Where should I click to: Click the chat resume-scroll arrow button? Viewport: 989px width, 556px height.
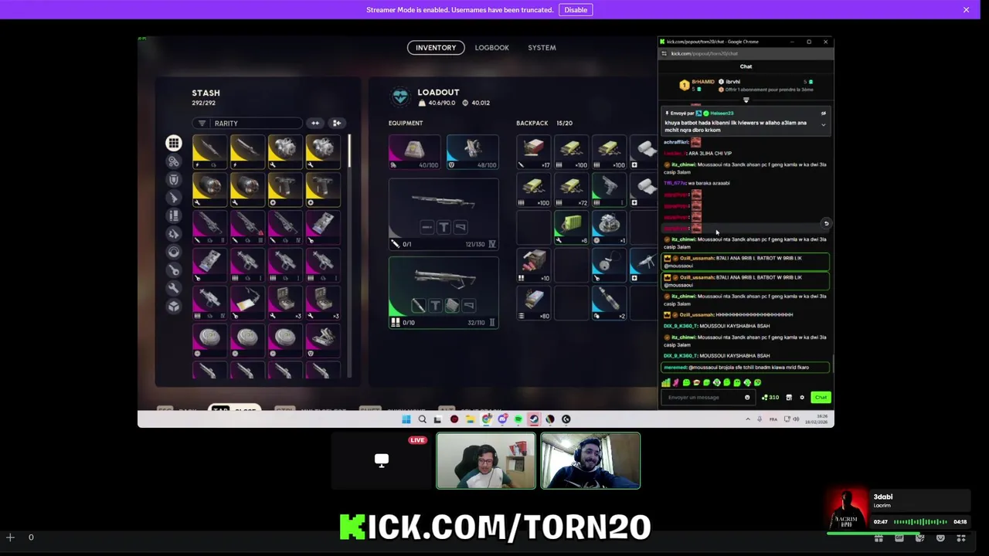826,223
